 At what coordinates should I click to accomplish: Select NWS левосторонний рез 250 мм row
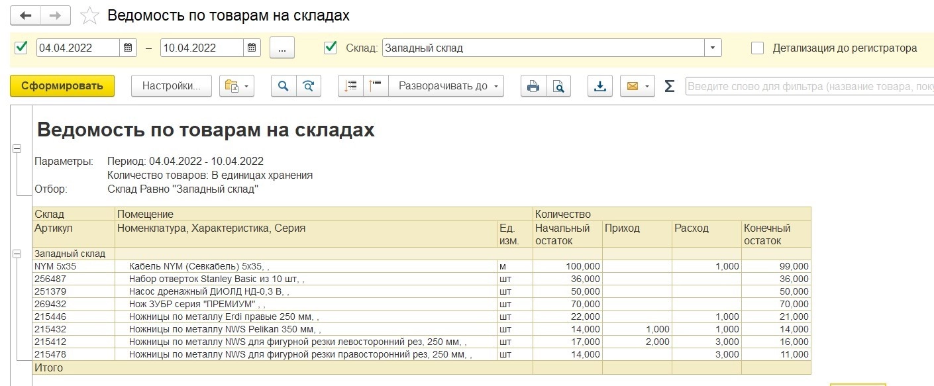click(x=421, y=342)
